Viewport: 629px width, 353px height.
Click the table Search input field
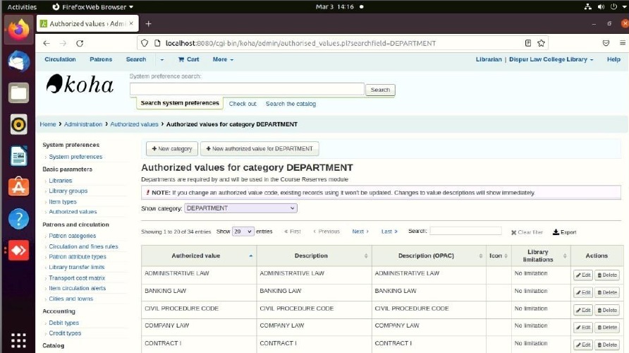tap(465, 232)
